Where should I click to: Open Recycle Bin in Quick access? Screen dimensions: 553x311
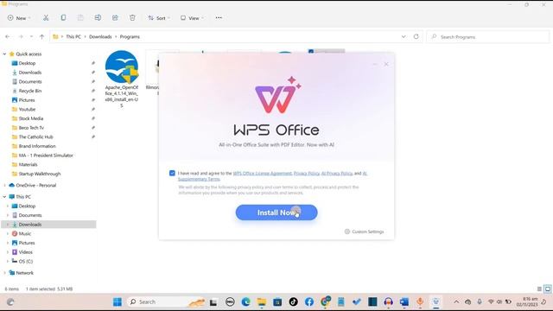pos(30,91)
